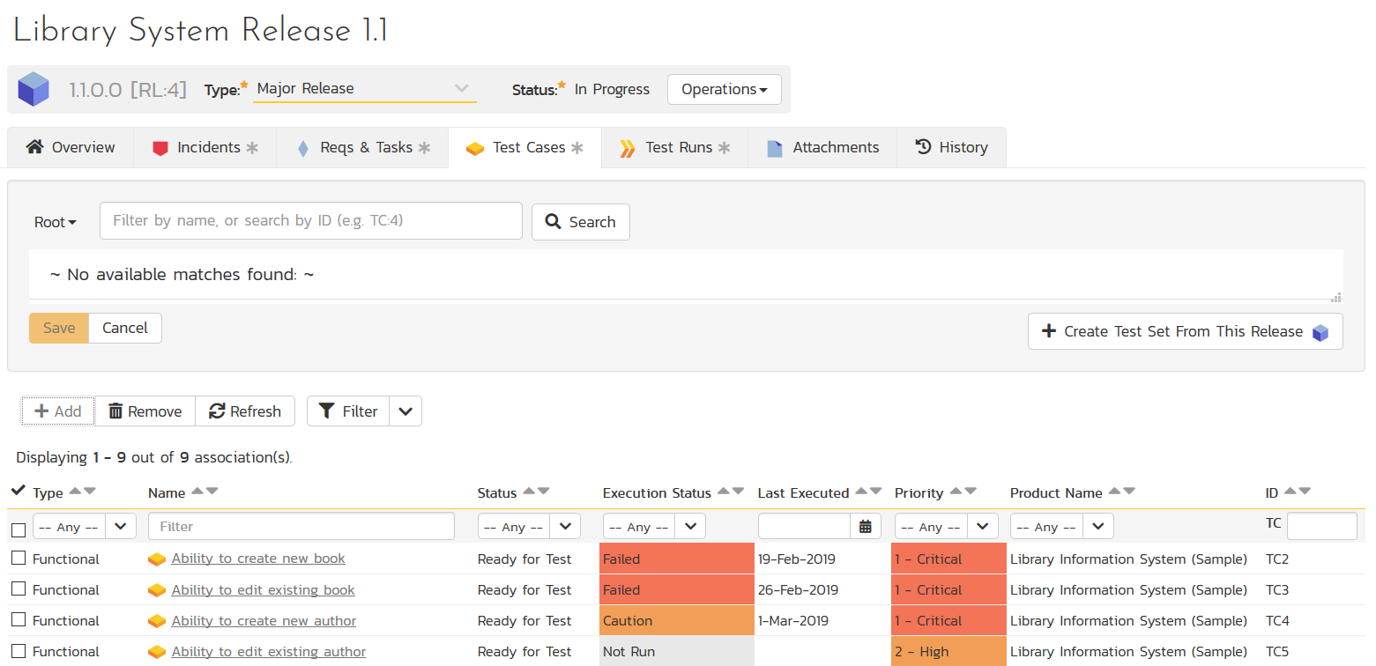Screen dimensions: 1376x666
Task: Click the red Failed status cell for TC2
Action: click(676, 559)
